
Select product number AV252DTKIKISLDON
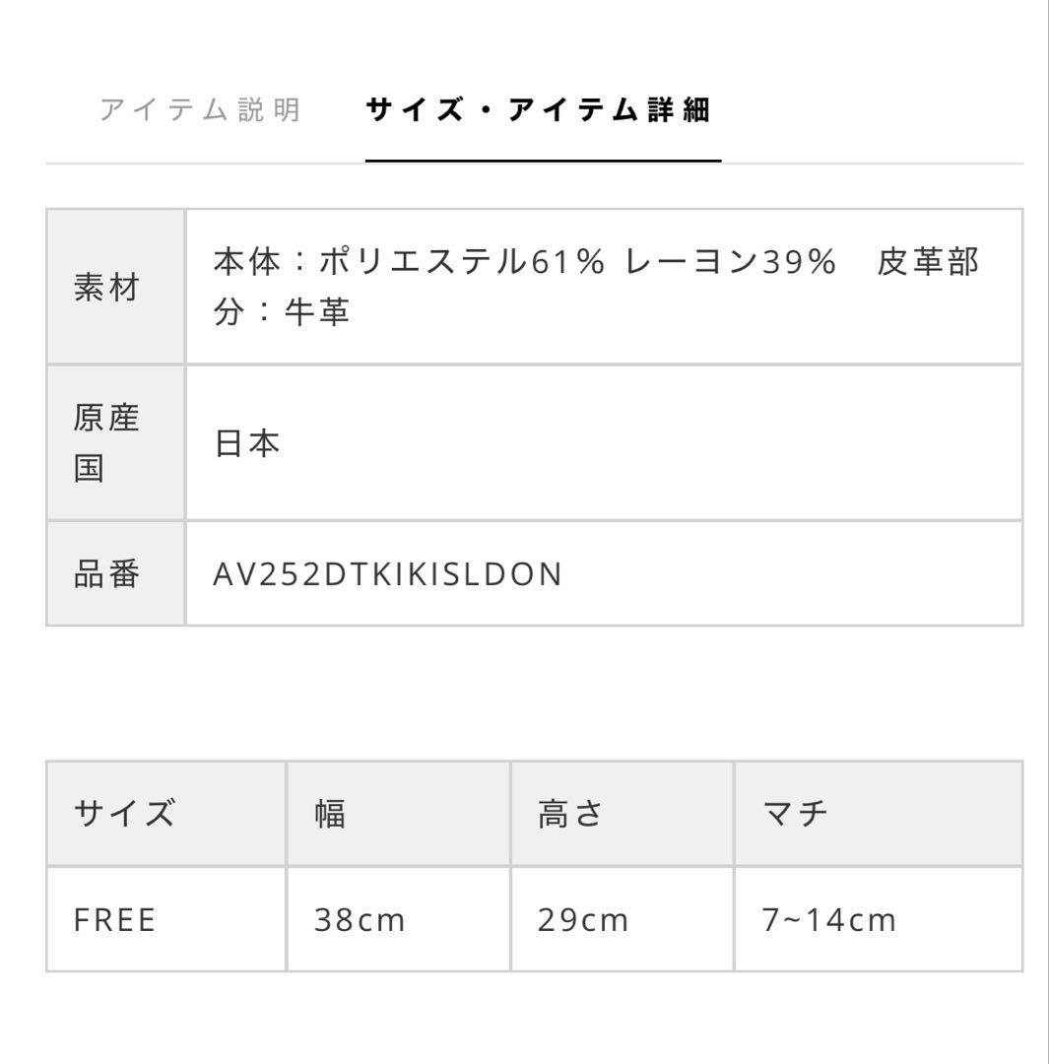[x=387, y=574]
